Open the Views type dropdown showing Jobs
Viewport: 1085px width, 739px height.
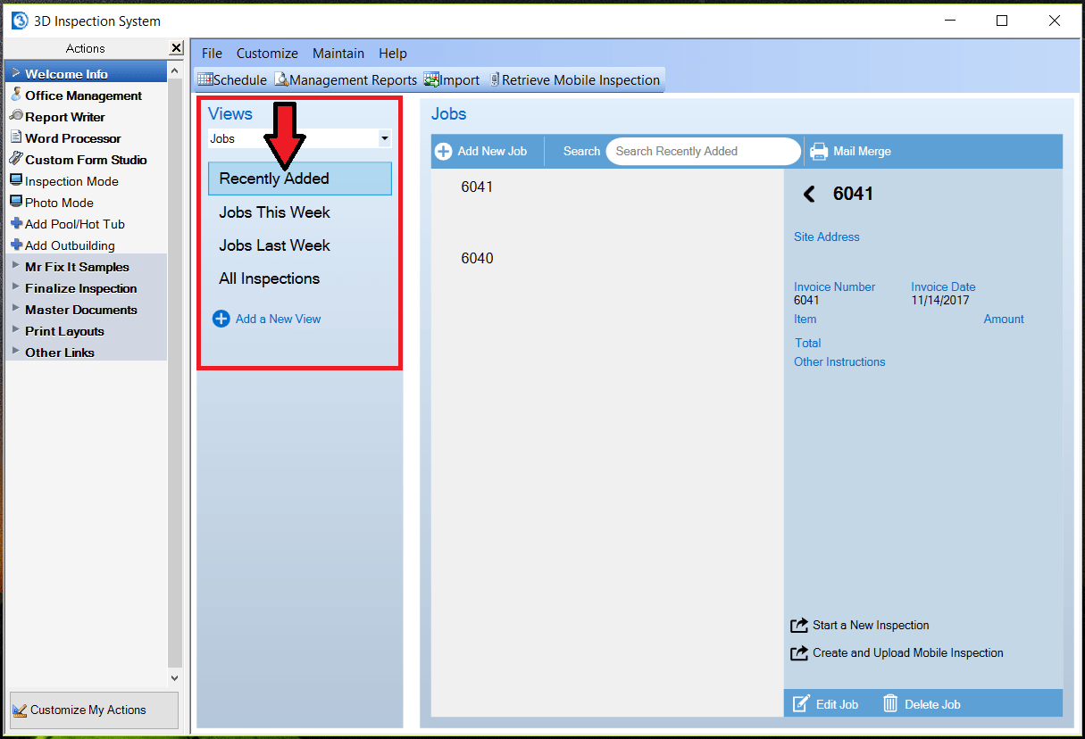(384, 138)
